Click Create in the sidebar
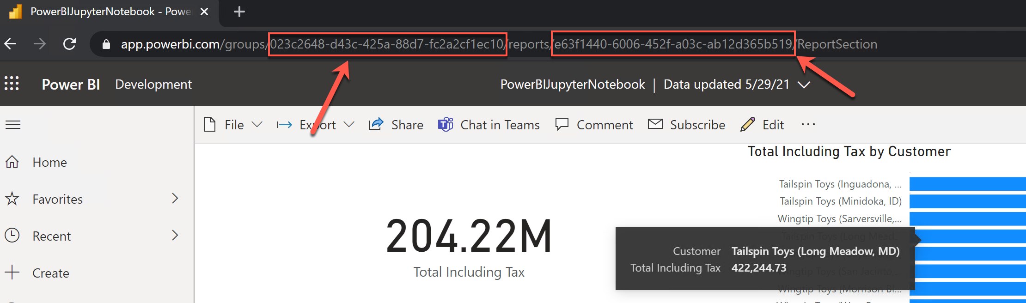 [51, 273]
